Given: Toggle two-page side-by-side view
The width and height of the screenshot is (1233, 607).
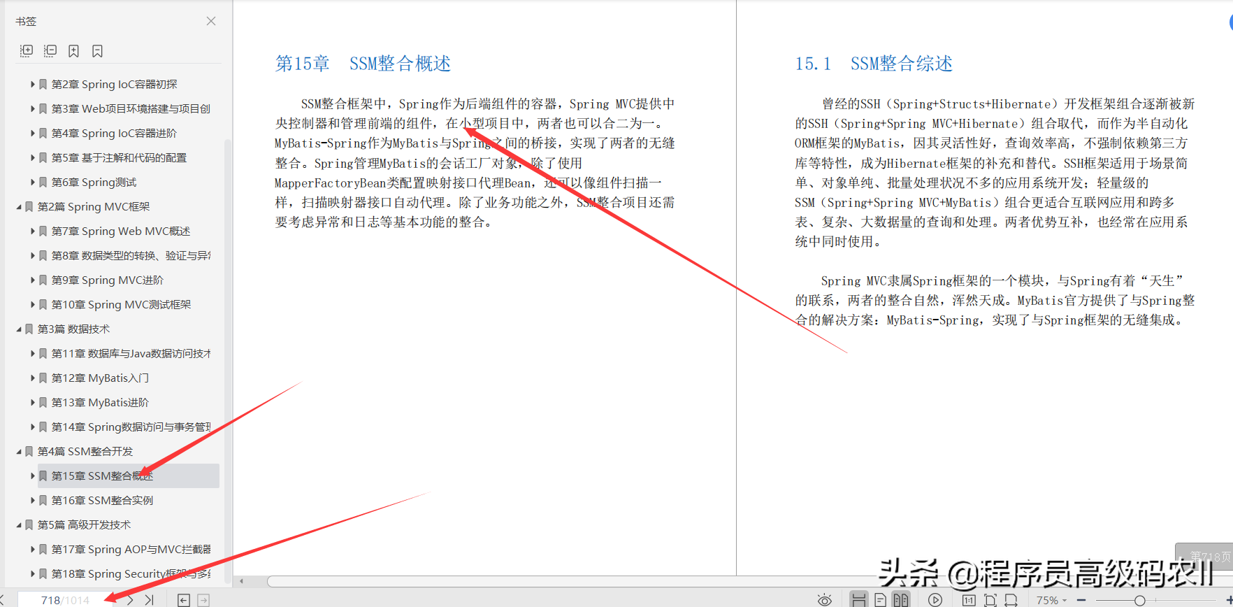Looking at the screenshot, I should pyautogui.click(x=901, y=599).
